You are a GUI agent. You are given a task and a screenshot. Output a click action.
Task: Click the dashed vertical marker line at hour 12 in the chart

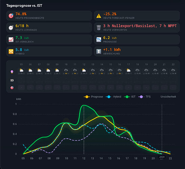[x=84, y=130]
